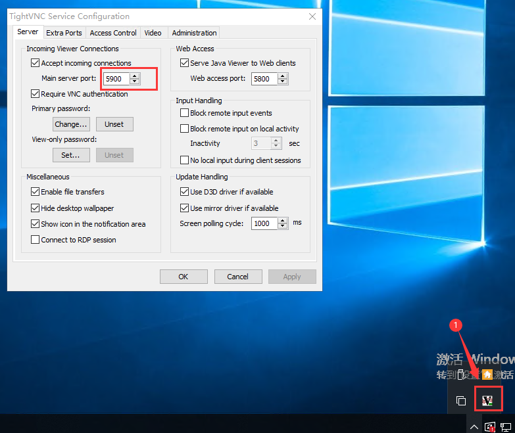Click the Apply button
The image size is (515, 433).
pyautogui.click(x=292, y=277)
